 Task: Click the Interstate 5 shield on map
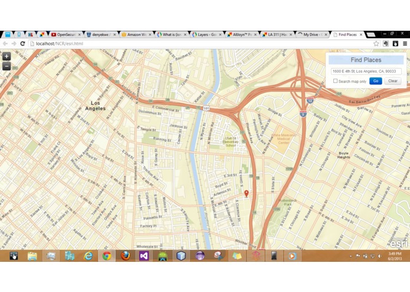(x=303, y=114)
